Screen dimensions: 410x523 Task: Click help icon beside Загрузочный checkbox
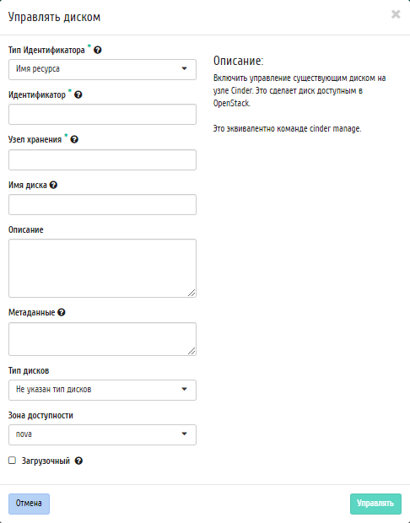point(78,461)
